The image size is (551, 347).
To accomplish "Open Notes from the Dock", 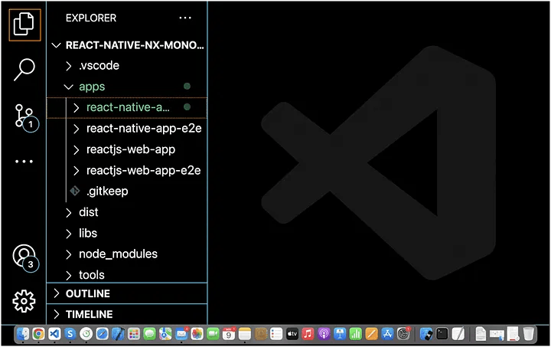I will (245, 334).
